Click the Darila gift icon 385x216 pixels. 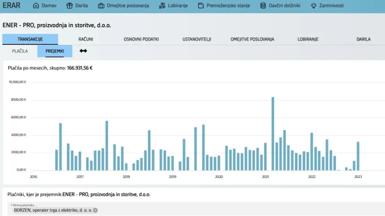tap(69, 5)
